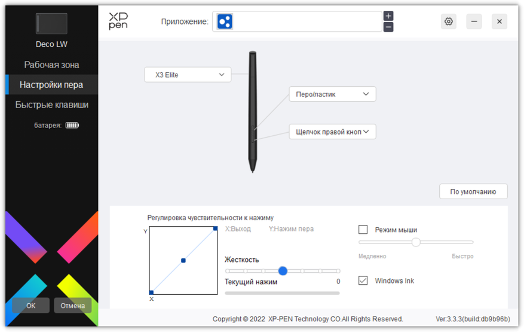
Task: Minimize the XP-Pen settings window
Action: (474, 22)
